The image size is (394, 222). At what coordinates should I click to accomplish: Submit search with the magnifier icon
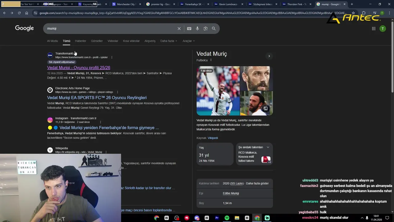[x=214, y=28]
